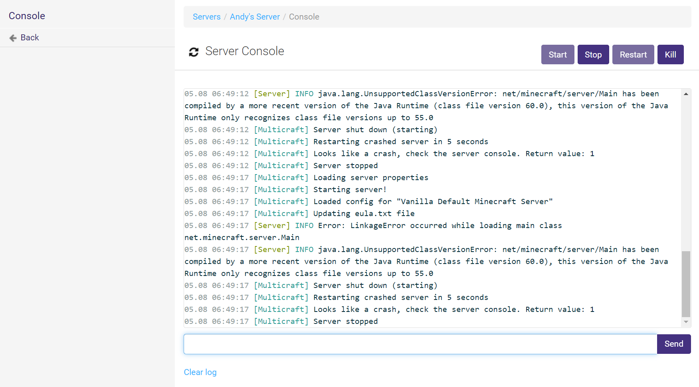Click the Console sidebar heading
This screenshot has width=699, height=387.
pyautogui.click(x=27, y=16)
